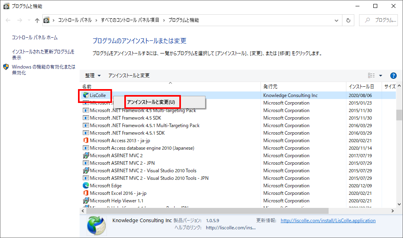Click Knowledge Consulting Inc publisher cell
The height and width of the screenshot is (238, 403).
pos(291,95)
